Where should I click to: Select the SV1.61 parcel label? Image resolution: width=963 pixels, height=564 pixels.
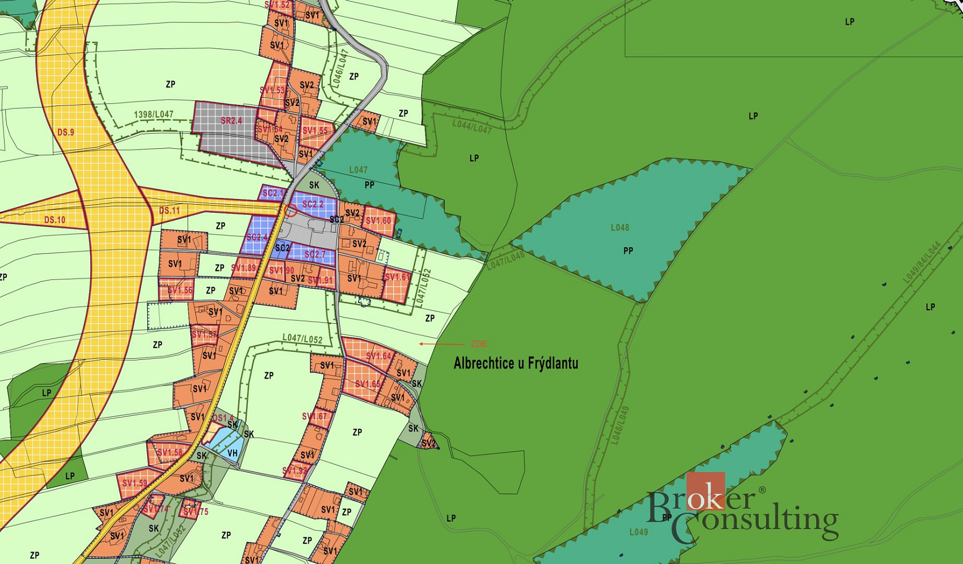pos(397,277)
